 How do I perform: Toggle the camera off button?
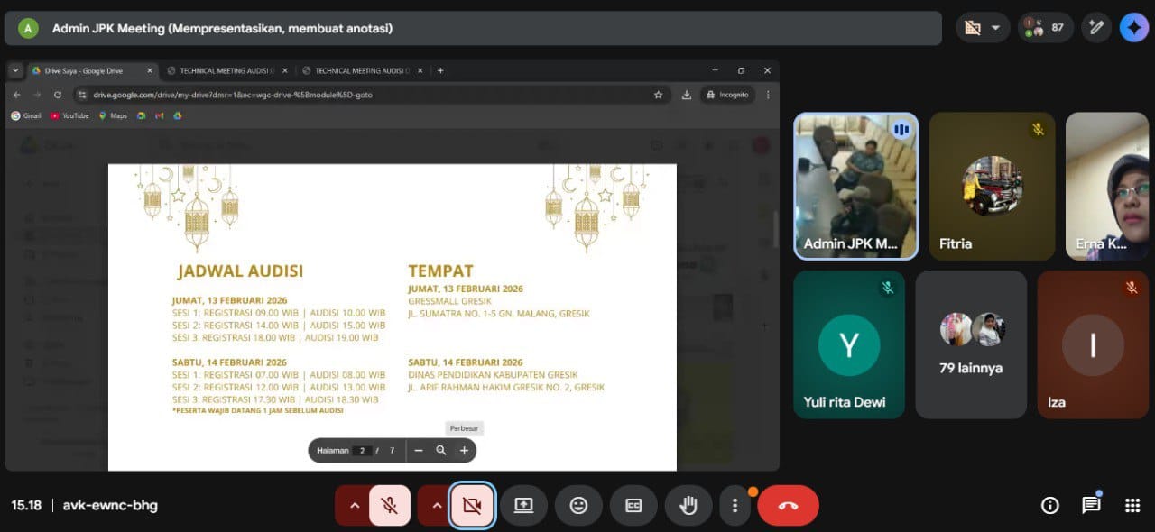(471, 505)
